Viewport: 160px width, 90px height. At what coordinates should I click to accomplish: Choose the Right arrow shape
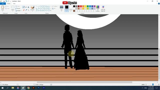(x=45, y=8)
